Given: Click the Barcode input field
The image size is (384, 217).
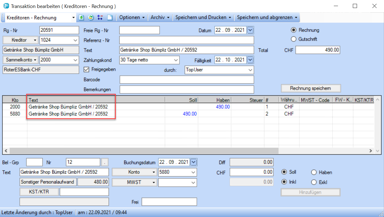Looking at the screenshot, I should click(187, 80).
